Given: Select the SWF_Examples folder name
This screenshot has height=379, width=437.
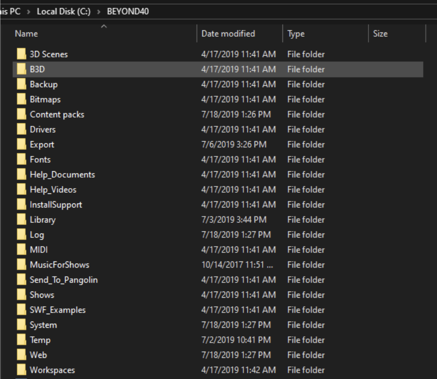Looking at the screenshot, I should [58, 310].
